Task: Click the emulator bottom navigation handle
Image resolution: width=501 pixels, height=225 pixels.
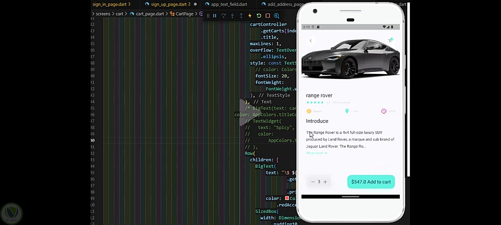Action: tap(351, 196)
